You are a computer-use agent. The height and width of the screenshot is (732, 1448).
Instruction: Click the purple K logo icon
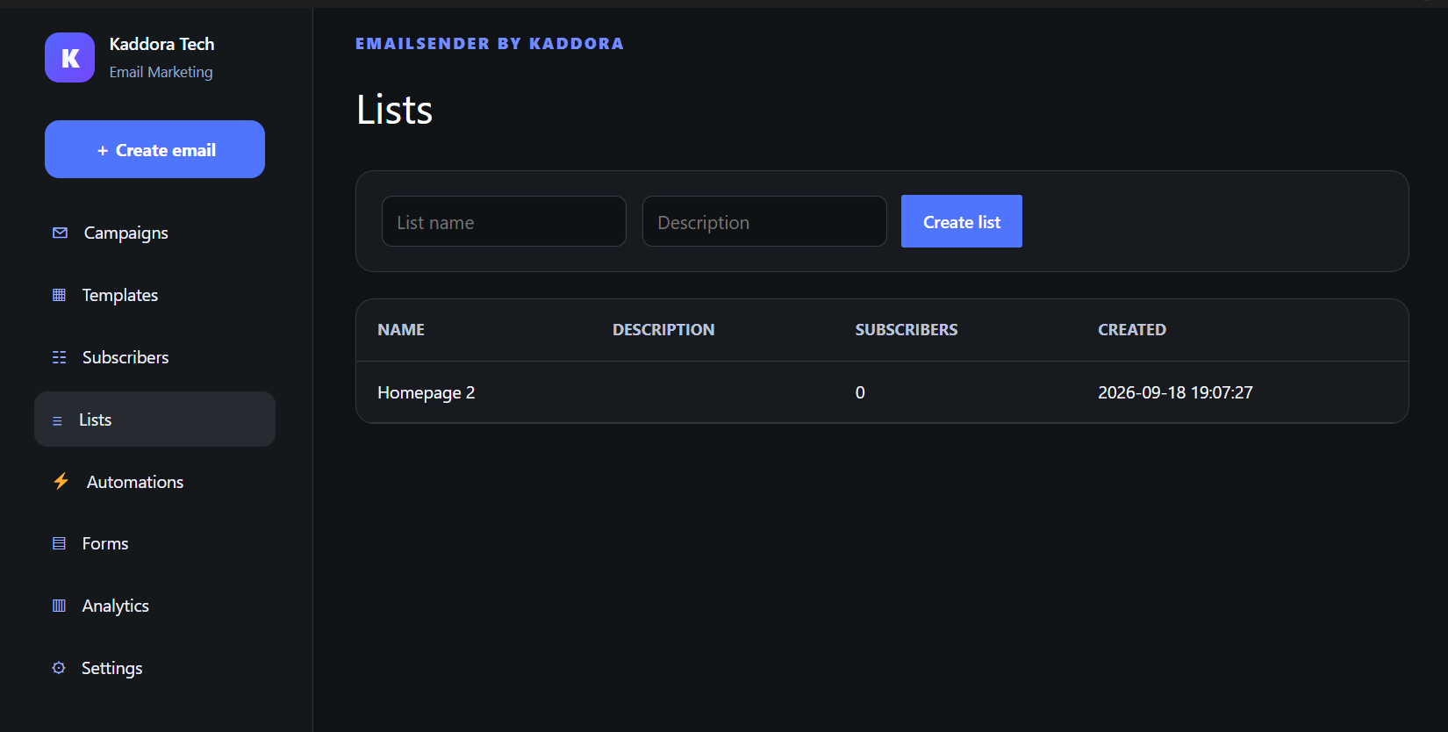(x=69, y=58)
